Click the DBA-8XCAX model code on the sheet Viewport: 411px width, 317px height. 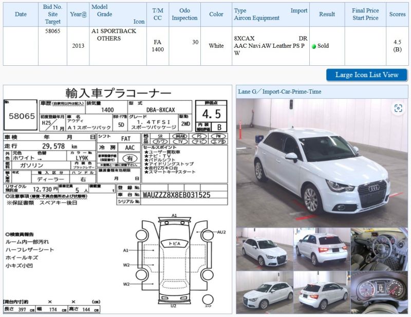tap(160, 110)
